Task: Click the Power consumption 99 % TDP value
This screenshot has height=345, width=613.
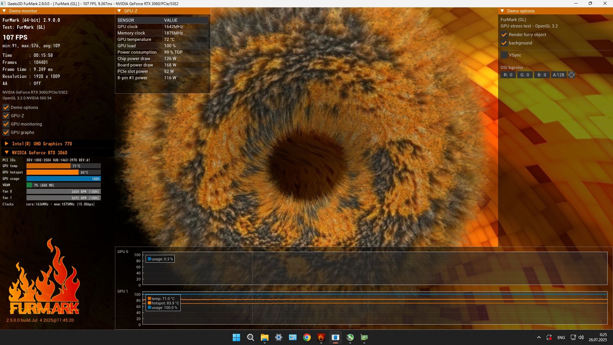Action: pyautogui.click(x=173, y=52)
